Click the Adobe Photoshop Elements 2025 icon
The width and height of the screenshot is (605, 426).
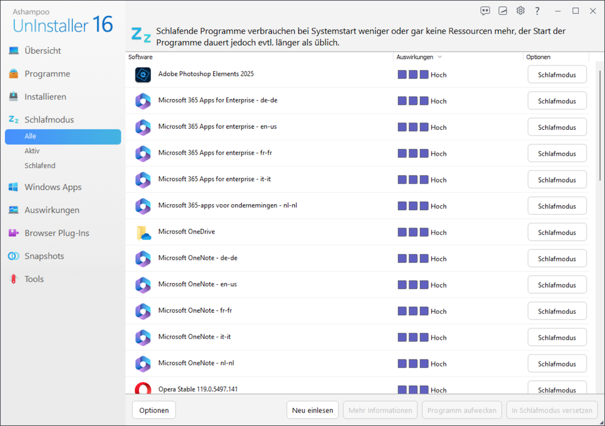143,75
